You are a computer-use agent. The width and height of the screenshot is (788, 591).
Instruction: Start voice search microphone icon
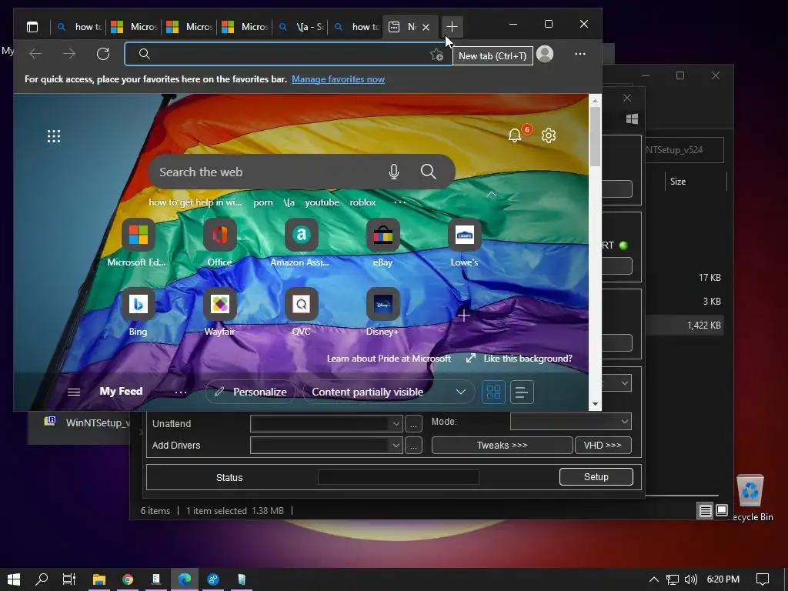point(394,172)
